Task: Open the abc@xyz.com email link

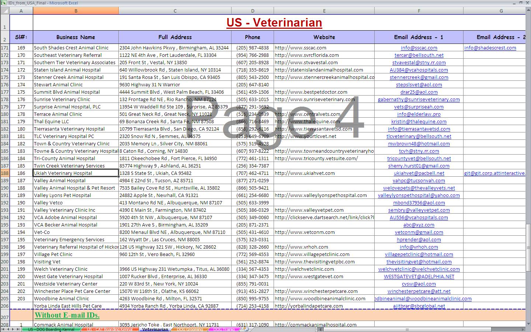Action: click(x=419, y=225)
